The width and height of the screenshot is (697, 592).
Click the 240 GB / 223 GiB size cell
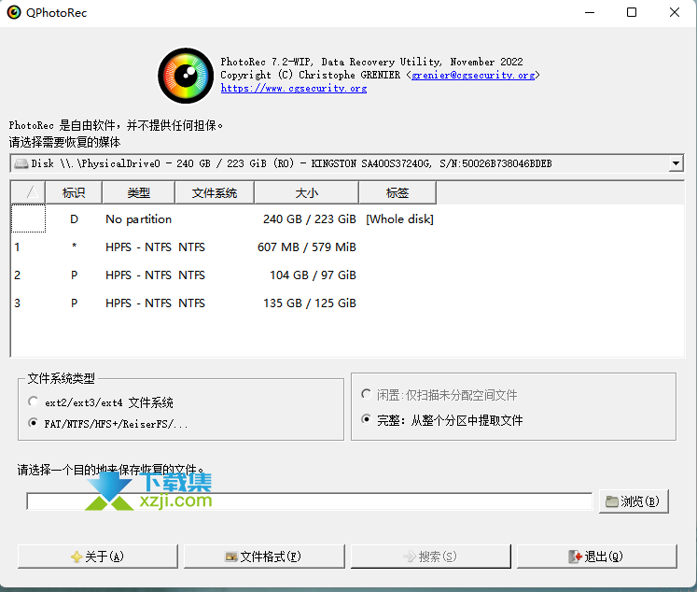pos(310,218)
